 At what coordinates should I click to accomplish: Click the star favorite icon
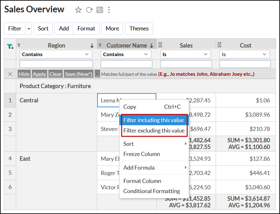tap(78, 10)
